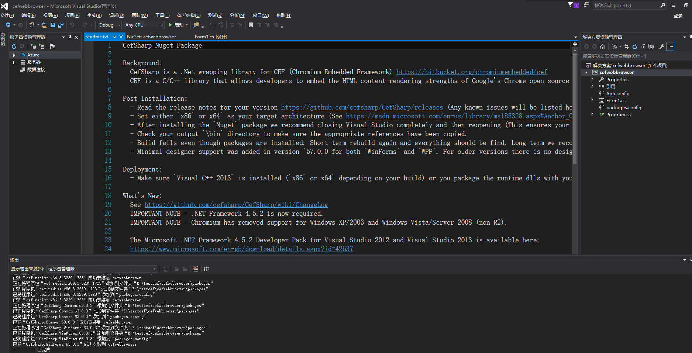Click Sync with Active Document in Solution Explorer
Viewport: 692px width, 353px height.
pyautogui.click(x=627, y=46)
